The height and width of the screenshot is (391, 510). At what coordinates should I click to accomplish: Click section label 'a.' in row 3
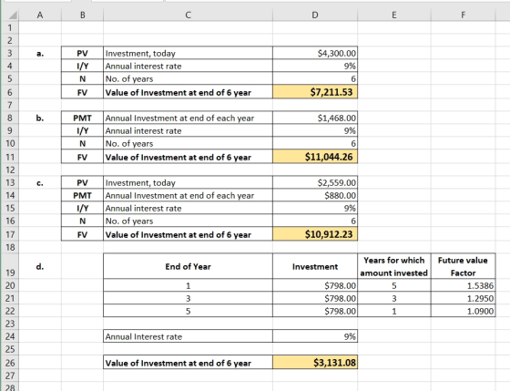click(x=40, y=54)
